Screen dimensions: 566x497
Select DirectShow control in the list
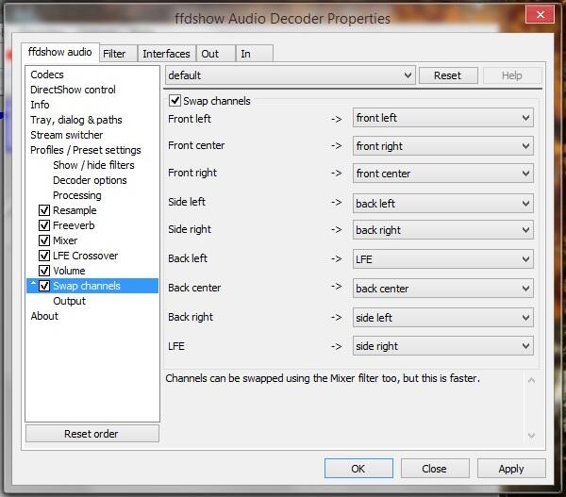[x=73, y=90]
